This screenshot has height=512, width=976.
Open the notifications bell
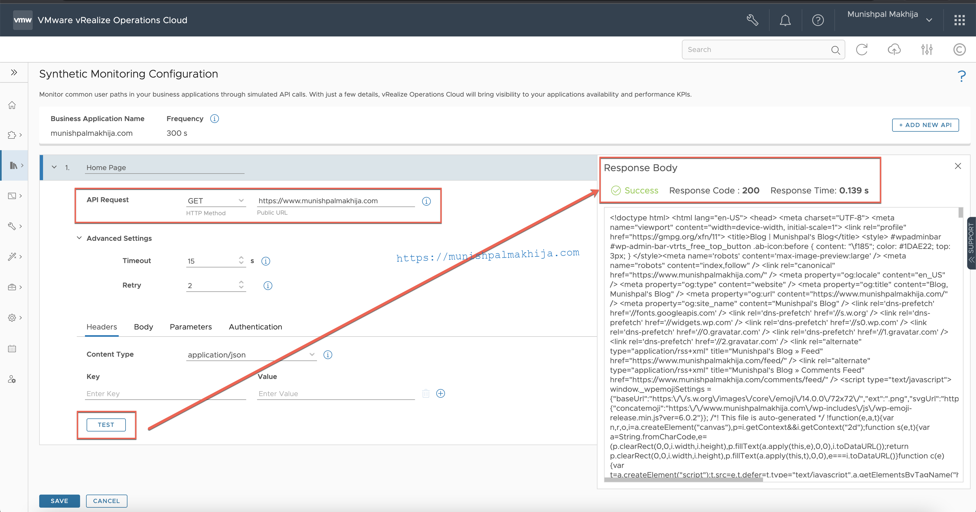tap(785, 20)
